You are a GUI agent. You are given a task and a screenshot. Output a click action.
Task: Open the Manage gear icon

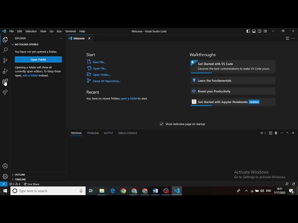(x=5, y=177)
